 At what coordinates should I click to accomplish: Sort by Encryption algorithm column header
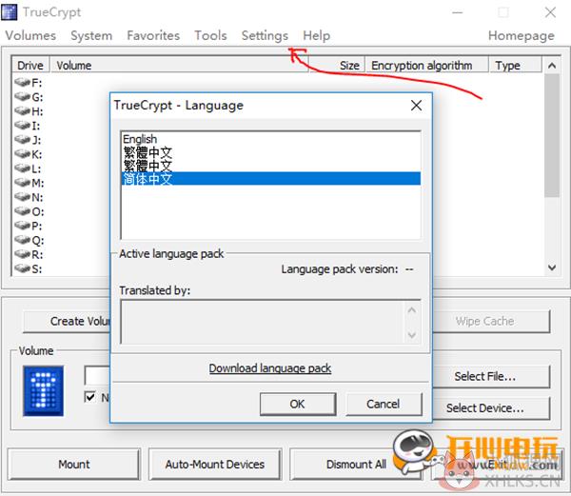426,65
